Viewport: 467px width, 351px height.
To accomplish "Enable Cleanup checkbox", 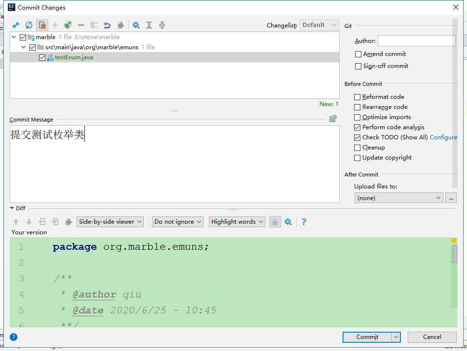I will click(x=357, y=148).
